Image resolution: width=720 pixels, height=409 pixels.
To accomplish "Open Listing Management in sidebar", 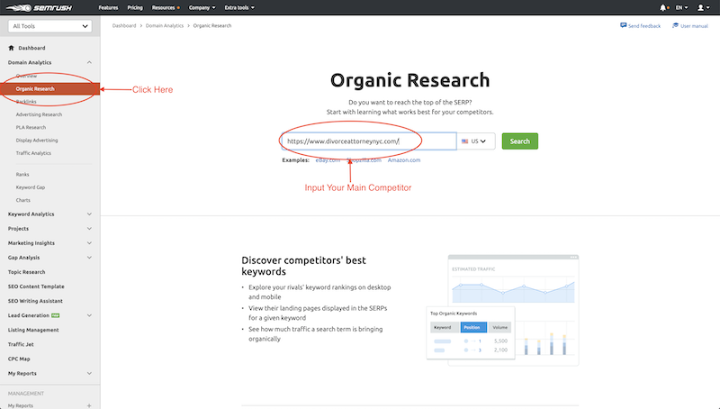I will 33,330.
